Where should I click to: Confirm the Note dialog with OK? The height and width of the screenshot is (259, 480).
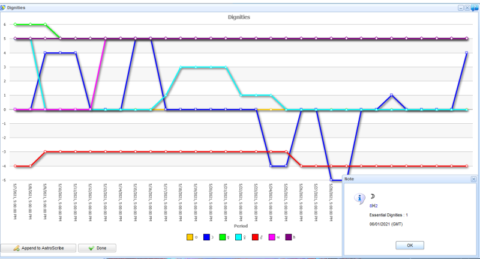pyautogui.click(x=410, y=245)
